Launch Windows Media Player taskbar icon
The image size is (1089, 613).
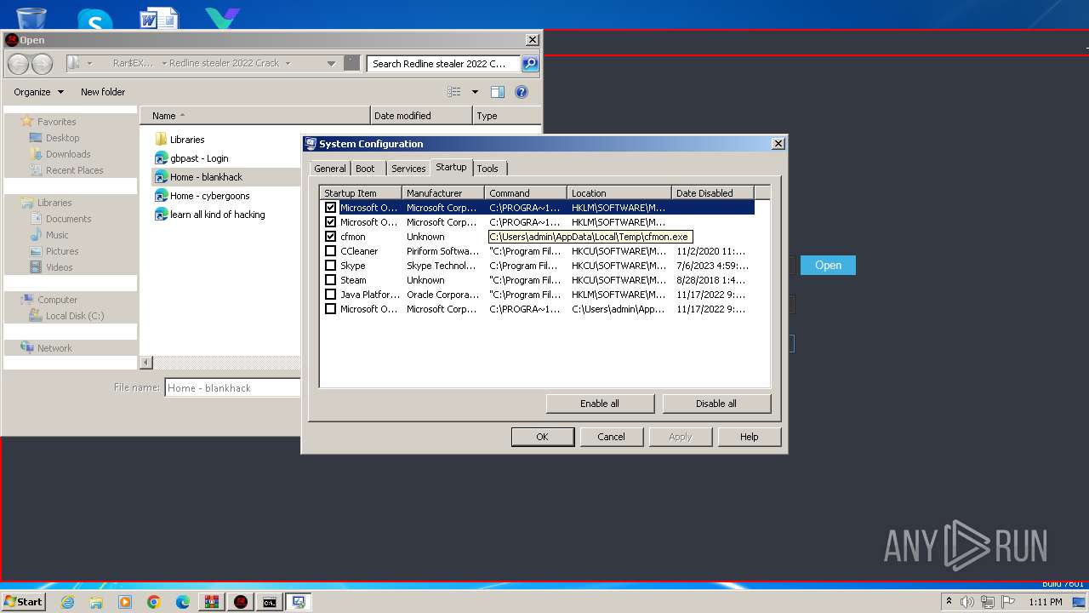[125, 602]
